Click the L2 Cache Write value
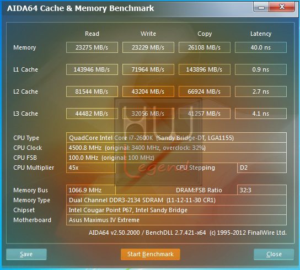The image size is (300, 270). coord(148,91)
